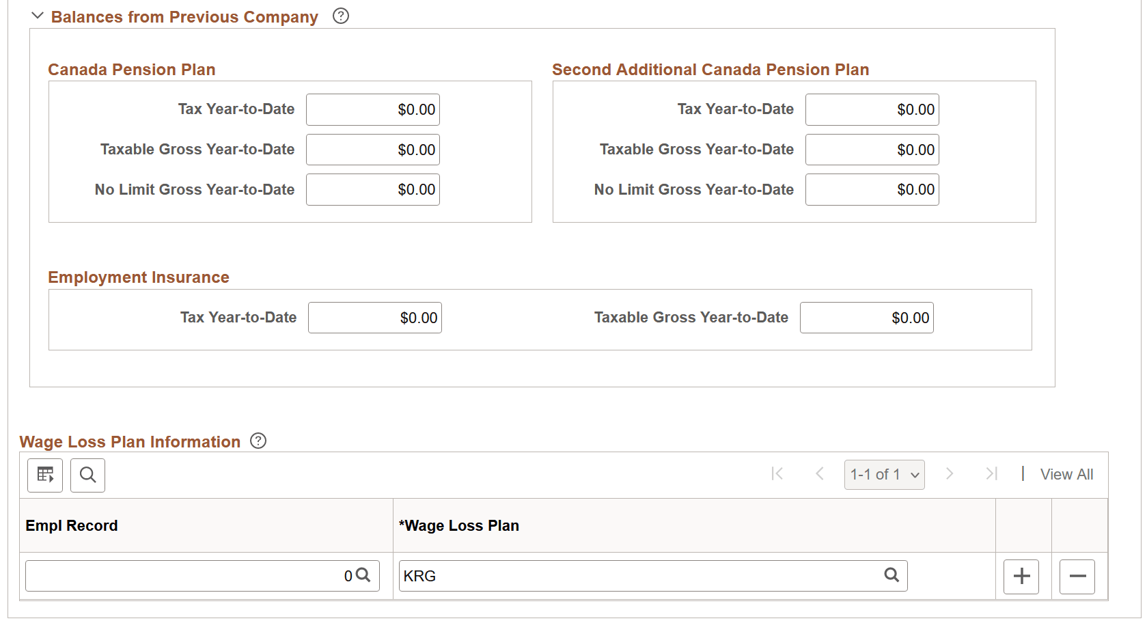Open the 1-1 of 1 row selector dropdown
Viewport: 1147px width, 623px height.
tap(884, 474)
